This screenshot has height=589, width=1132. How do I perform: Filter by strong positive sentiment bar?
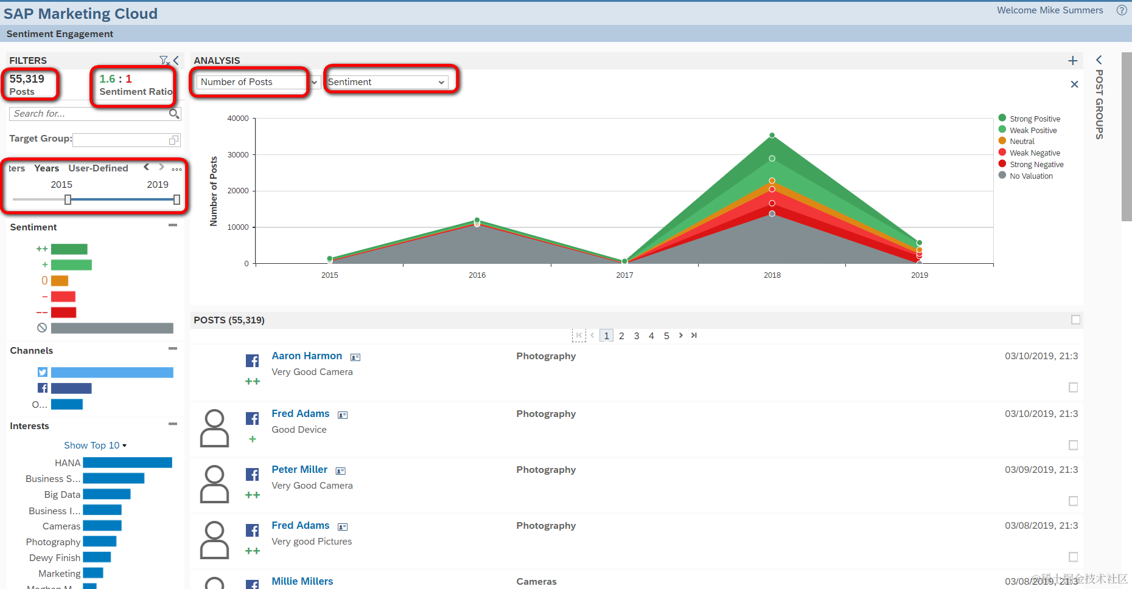point(69,249)
